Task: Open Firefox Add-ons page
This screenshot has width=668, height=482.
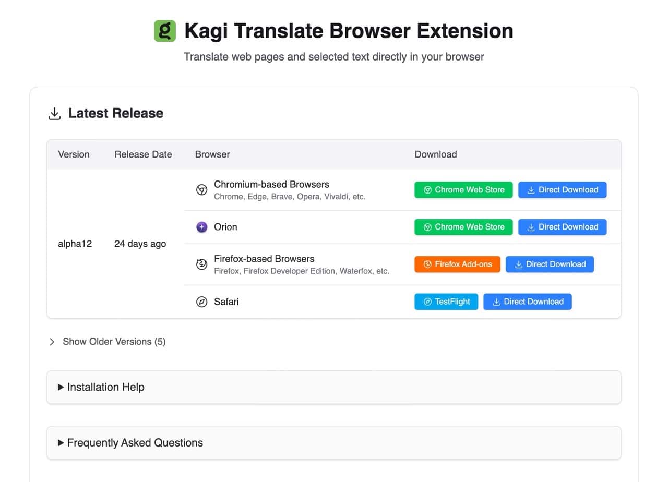Action: pos(457,264)
